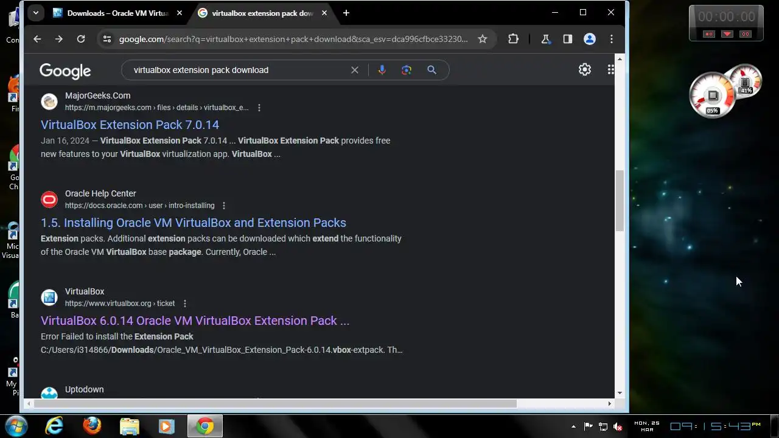Click the VirtualBox site favicon

tap(49, 297)
